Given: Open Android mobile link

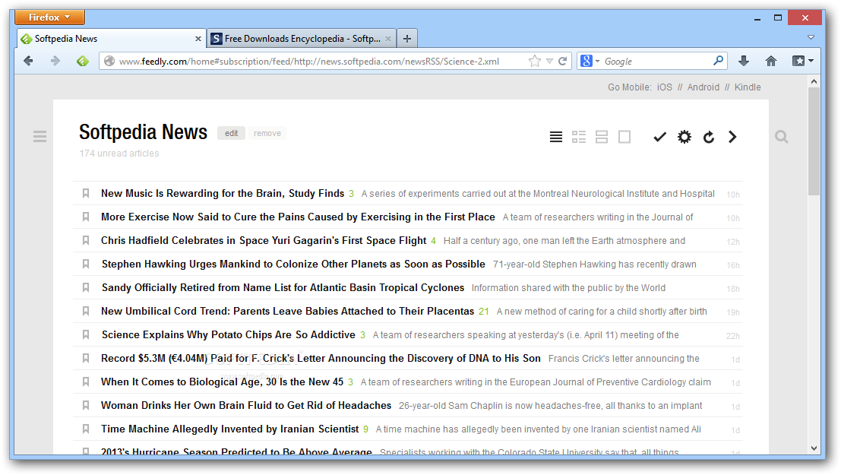Looking at the screenshot, I should [703, 87].
